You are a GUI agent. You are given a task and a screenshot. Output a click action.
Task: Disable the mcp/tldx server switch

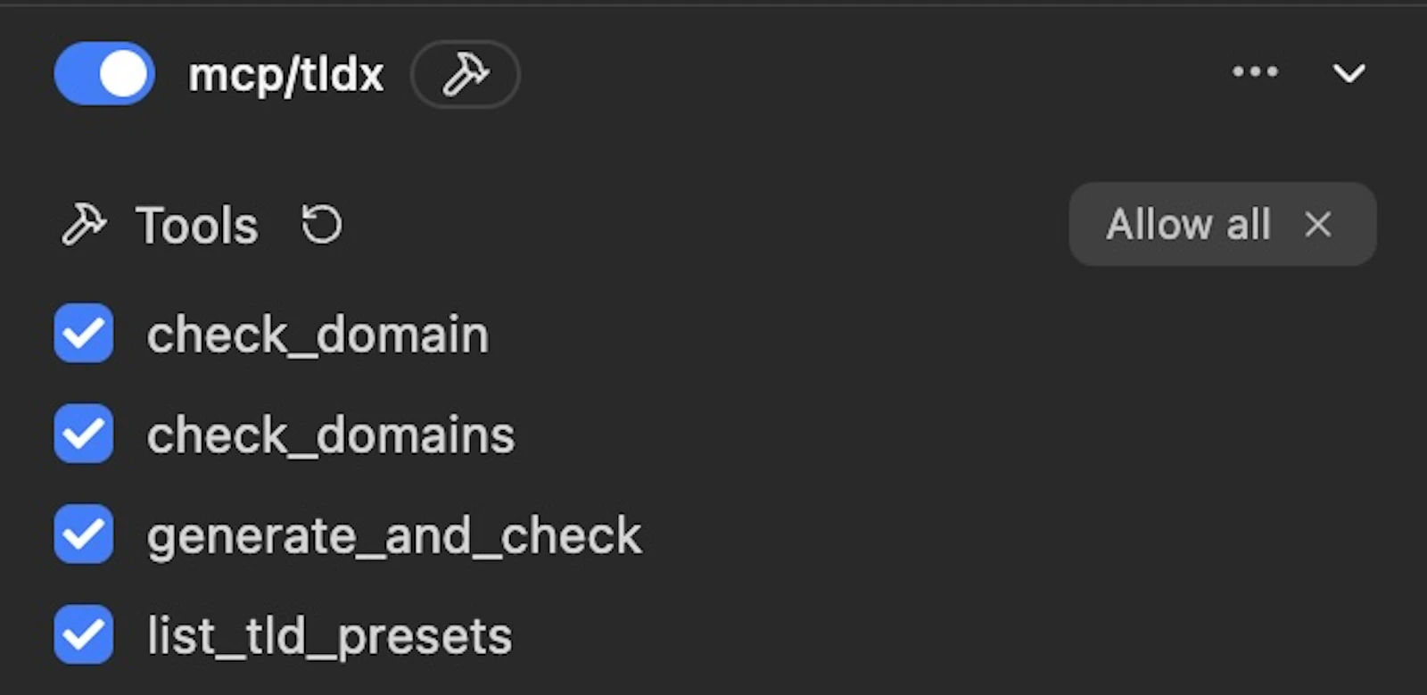tap(104, 73)
